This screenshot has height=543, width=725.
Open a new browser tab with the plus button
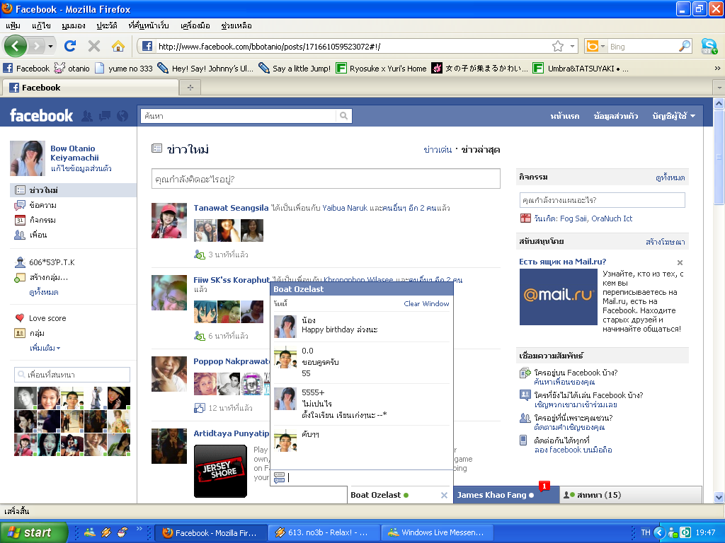(190, 87)
